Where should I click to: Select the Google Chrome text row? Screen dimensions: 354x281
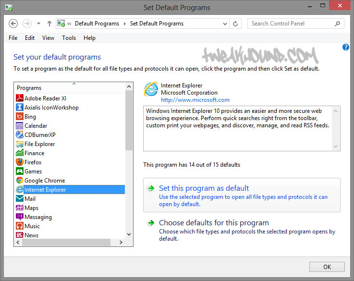coord(45,180)
